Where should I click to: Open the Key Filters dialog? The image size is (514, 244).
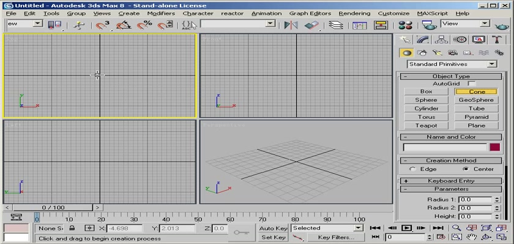coord(336,237)
